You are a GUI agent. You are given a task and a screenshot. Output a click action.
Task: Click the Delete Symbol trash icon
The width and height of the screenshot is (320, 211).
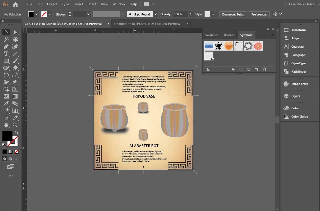pos(264,69)
